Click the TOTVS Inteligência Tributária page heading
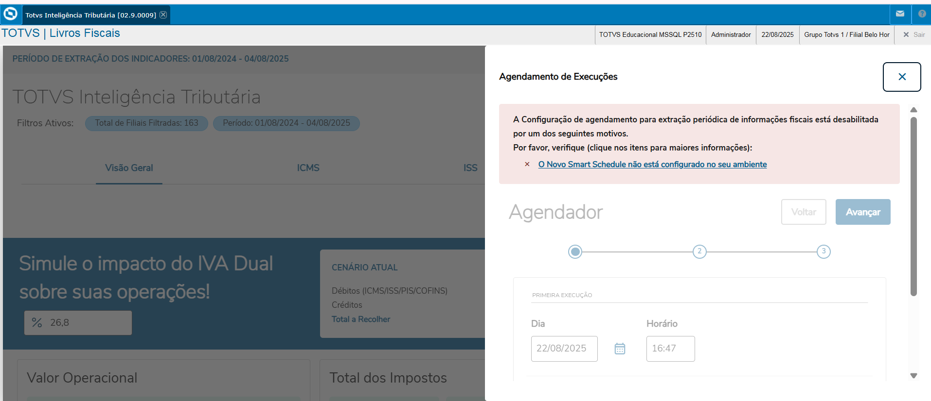931x401 pixels. click(x=137, y=97)
